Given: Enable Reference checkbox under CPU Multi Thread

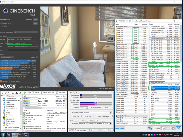Looking at the screenshot, I should point(72,105).
